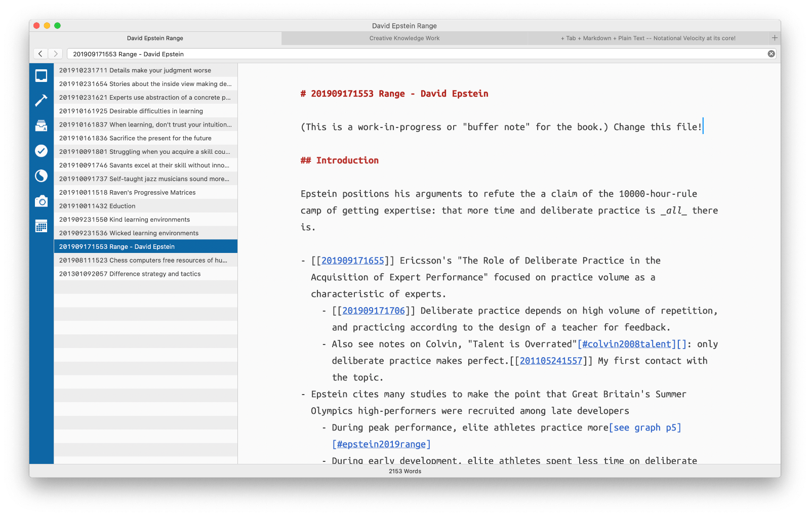Go back with the left chevron button
Image resolution: width=810 pixels, height=516 pixels.
(40, 54)
